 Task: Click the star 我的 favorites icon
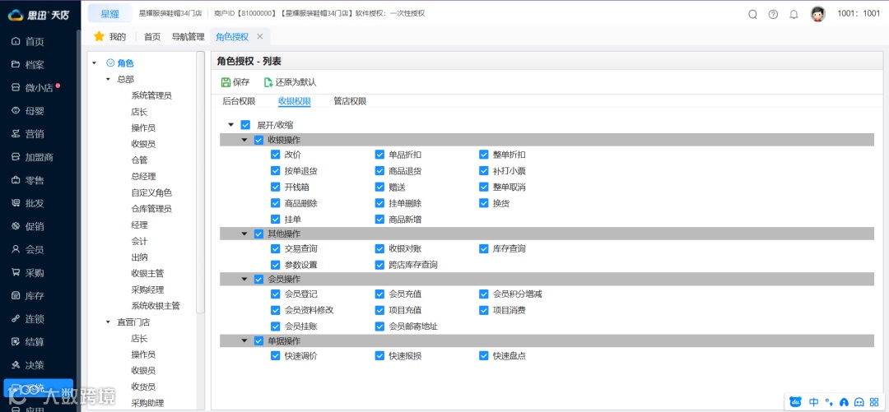100,36
